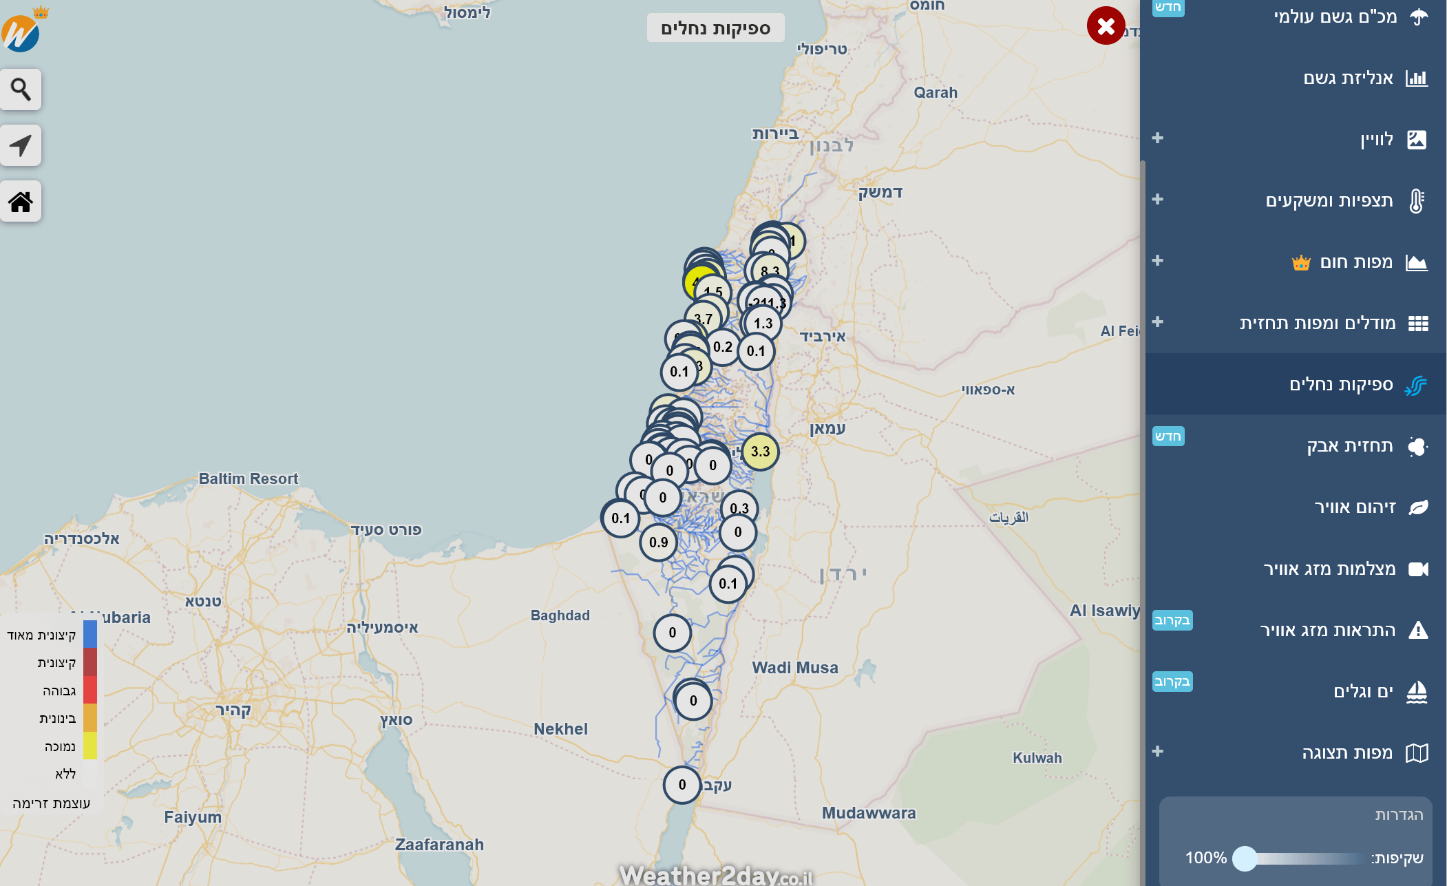Click the magnifier search icon
The width and height of the screenshot is (1447, 886).
[21, 89]
